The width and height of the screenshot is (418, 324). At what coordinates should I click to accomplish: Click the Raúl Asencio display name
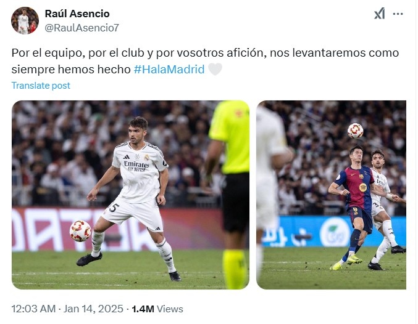[x=77, y=14]
